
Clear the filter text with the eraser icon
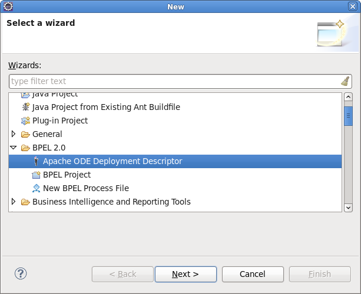point(346,81)
